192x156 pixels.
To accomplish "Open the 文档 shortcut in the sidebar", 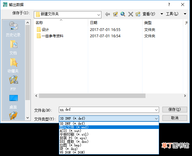I will [13, 47].
